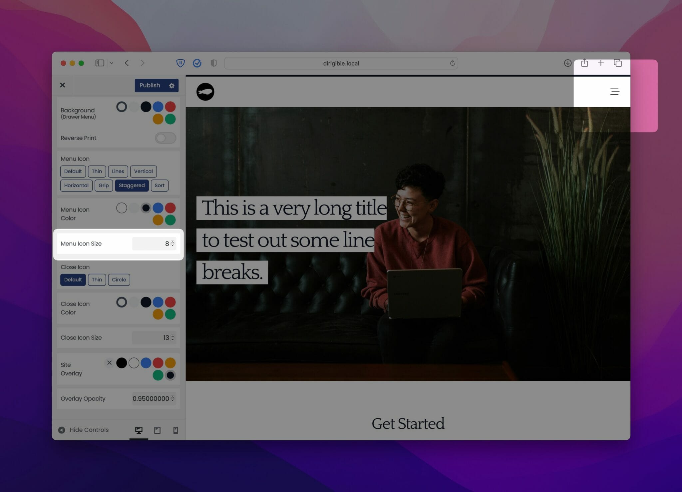Screen dimensions: 682x492
Task: Click the Safari share icon
Action: (x=584, y=63)
